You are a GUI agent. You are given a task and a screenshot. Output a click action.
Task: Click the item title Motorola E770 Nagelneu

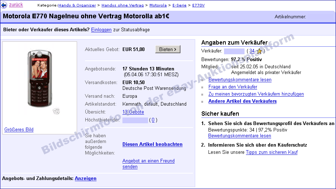[x=86, y=16]
